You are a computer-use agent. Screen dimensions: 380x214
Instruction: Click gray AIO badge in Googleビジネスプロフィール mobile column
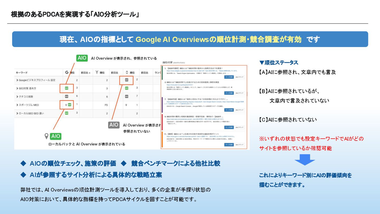(127, 80)
